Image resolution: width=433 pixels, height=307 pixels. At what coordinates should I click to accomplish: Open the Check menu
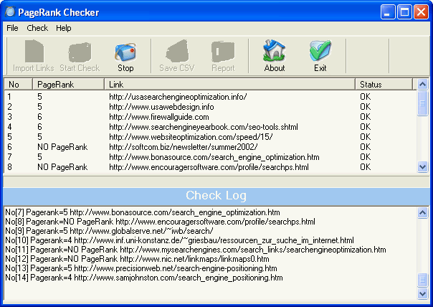(37, 28)
